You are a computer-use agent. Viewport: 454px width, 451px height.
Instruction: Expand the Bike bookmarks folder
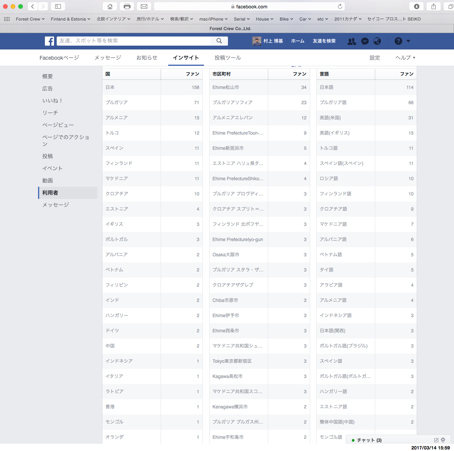(286, 19)
